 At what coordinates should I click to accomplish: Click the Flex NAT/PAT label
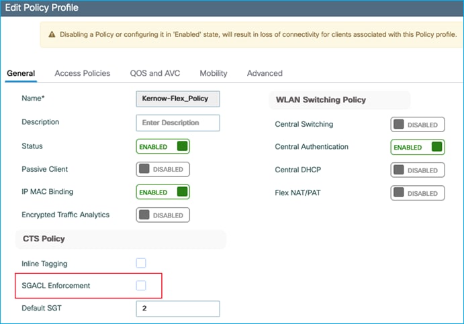[297, 193]
